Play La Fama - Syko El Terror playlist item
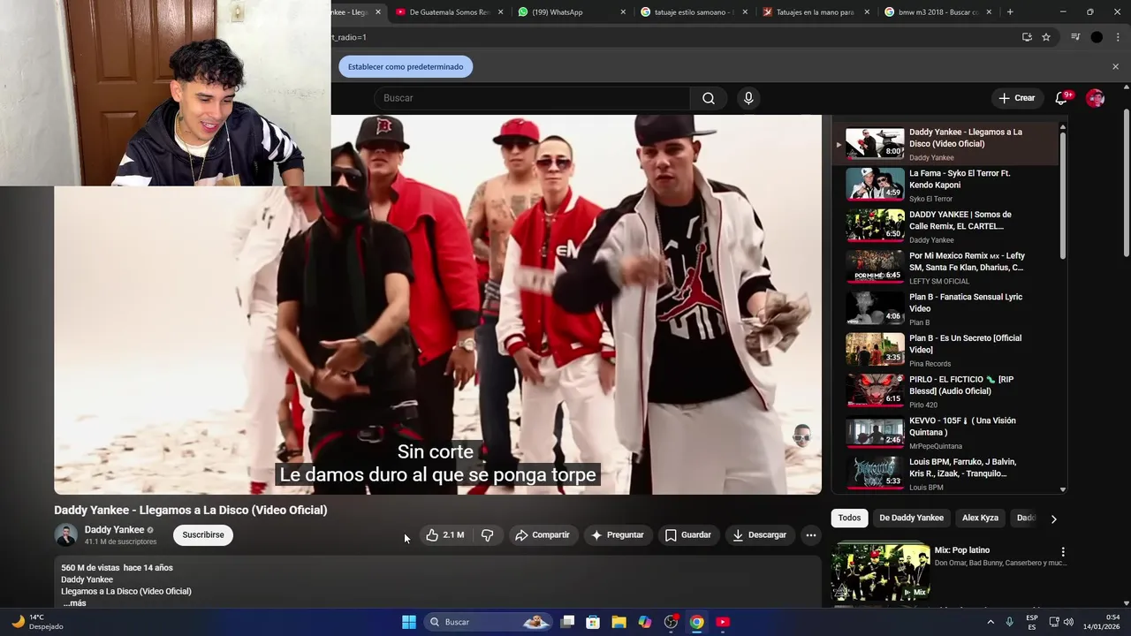Viewport: 1131px width, 636px height. 945,185
